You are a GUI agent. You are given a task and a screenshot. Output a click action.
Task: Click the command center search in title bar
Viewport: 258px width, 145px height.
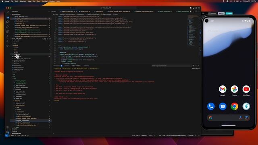point(106,8)
